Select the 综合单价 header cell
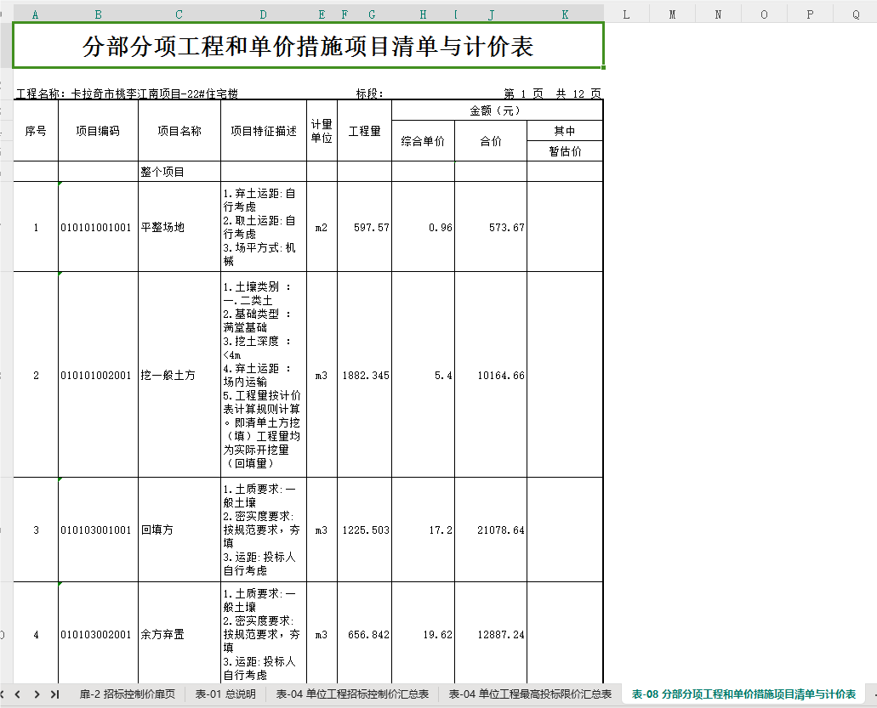 pyautogui.click(x=423, y=141)
